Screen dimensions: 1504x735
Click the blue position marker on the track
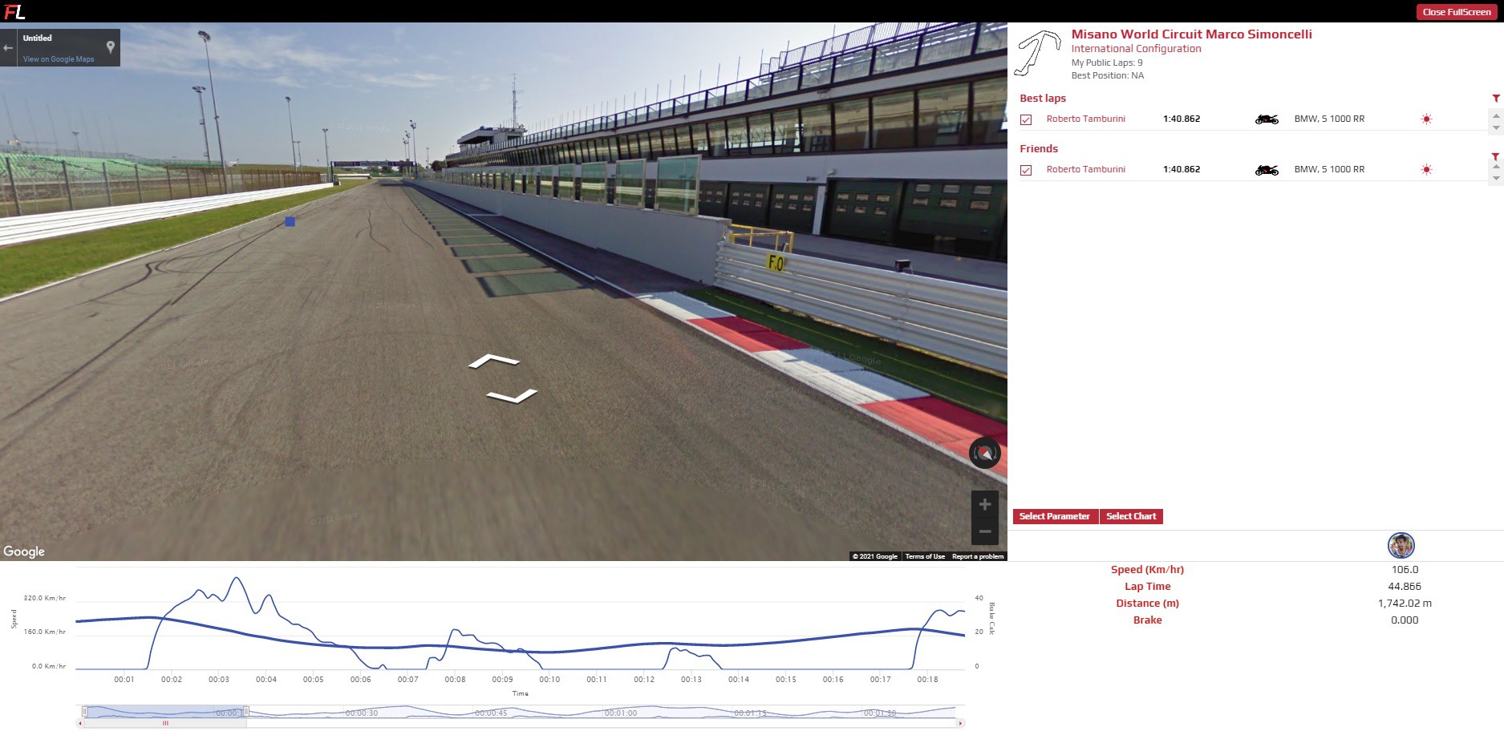[290, 222]
